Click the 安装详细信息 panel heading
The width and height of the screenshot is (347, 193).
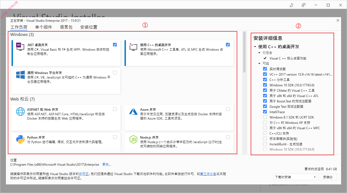(x=268, y=38)
